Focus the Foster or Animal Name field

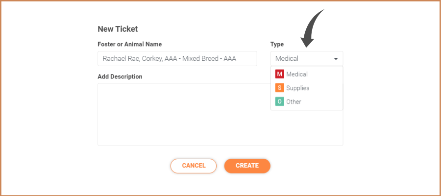(x=177, y=58)
